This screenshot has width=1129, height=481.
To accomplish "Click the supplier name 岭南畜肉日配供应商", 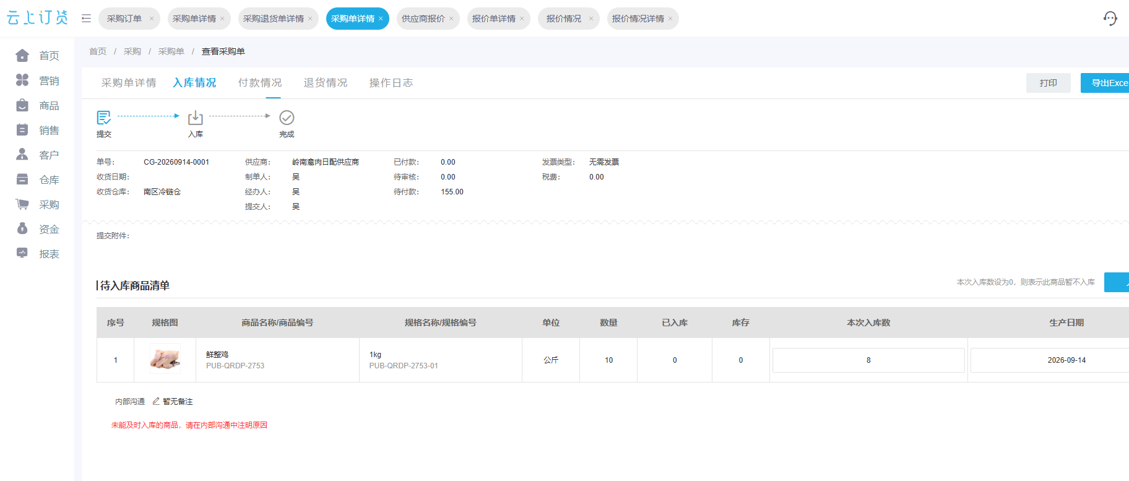I will [326, 162].
